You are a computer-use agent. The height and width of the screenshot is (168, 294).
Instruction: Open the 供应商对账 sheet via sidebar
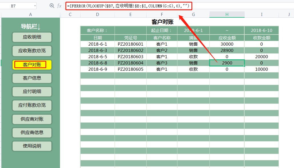(x=32, y=119)
